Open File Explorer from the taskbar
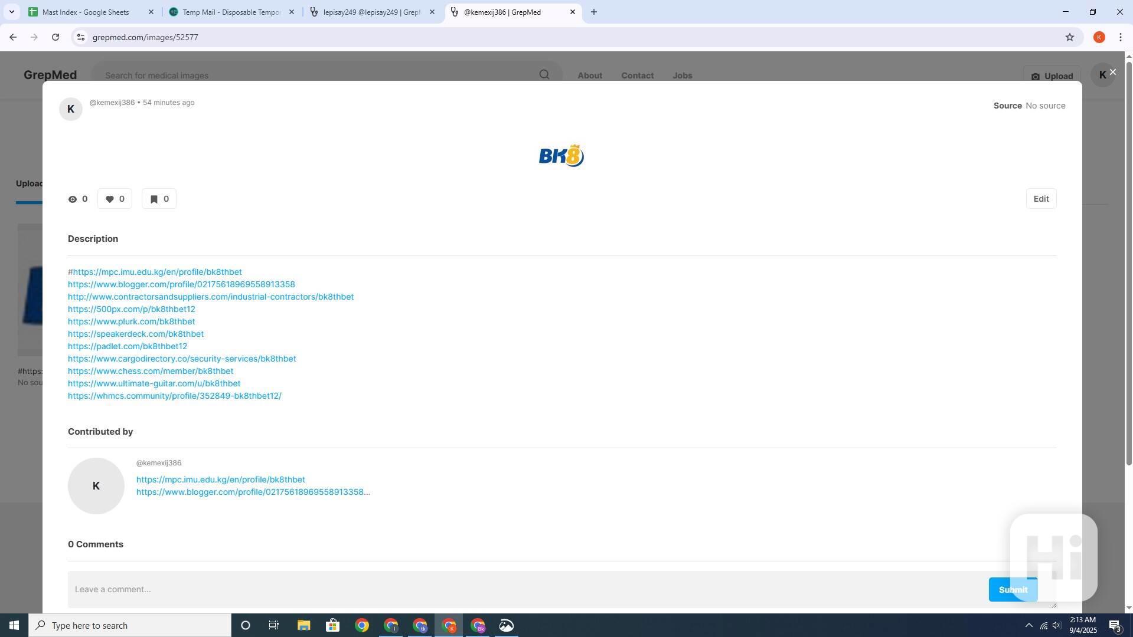 pos(303,625)
